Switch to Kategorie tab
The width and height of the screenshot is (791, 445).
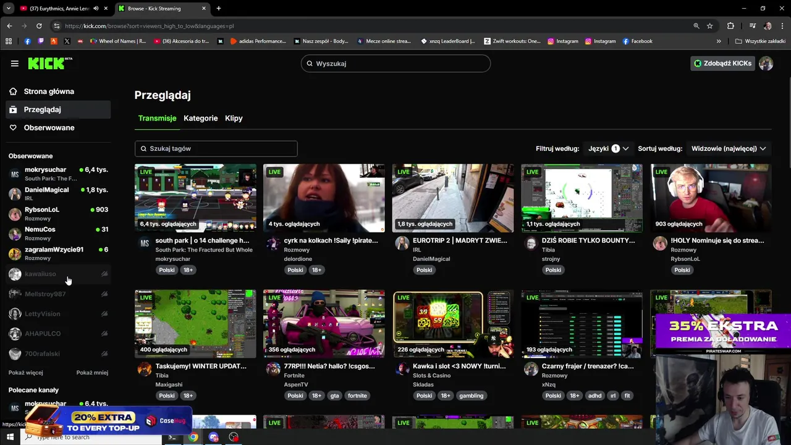click(x=200, y=118)
